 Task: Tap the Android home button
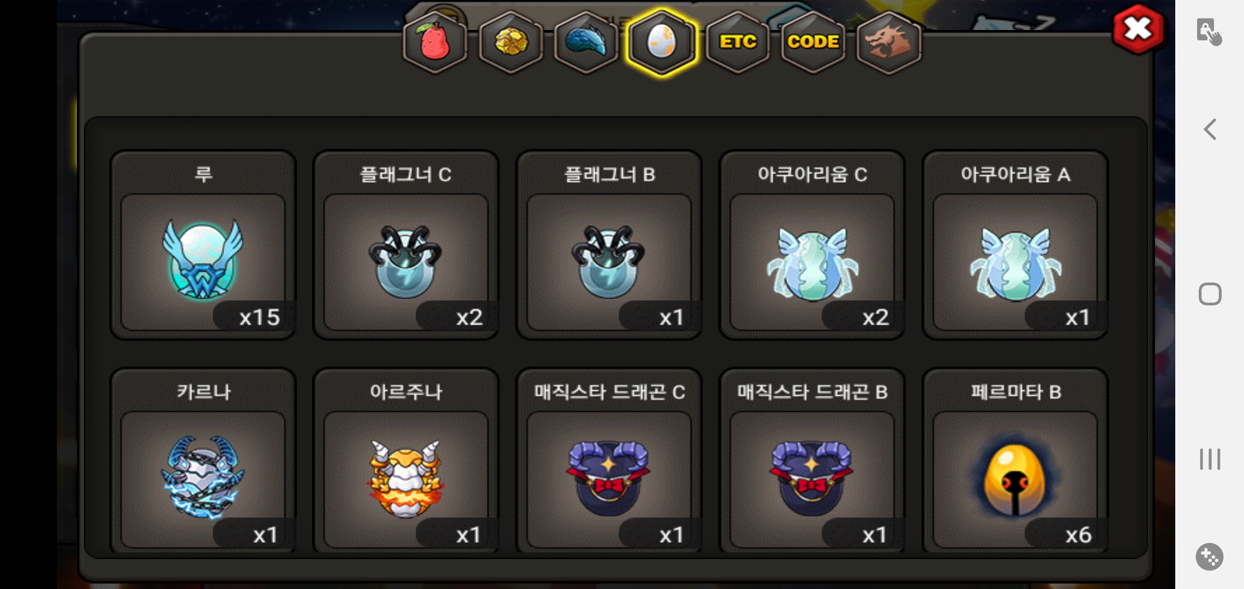[1210, 294]
